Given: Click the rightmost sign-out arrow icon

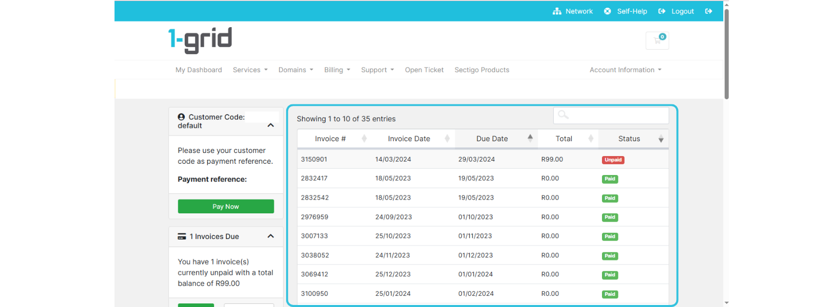Looking at the screenshot, I should (708, 11).
